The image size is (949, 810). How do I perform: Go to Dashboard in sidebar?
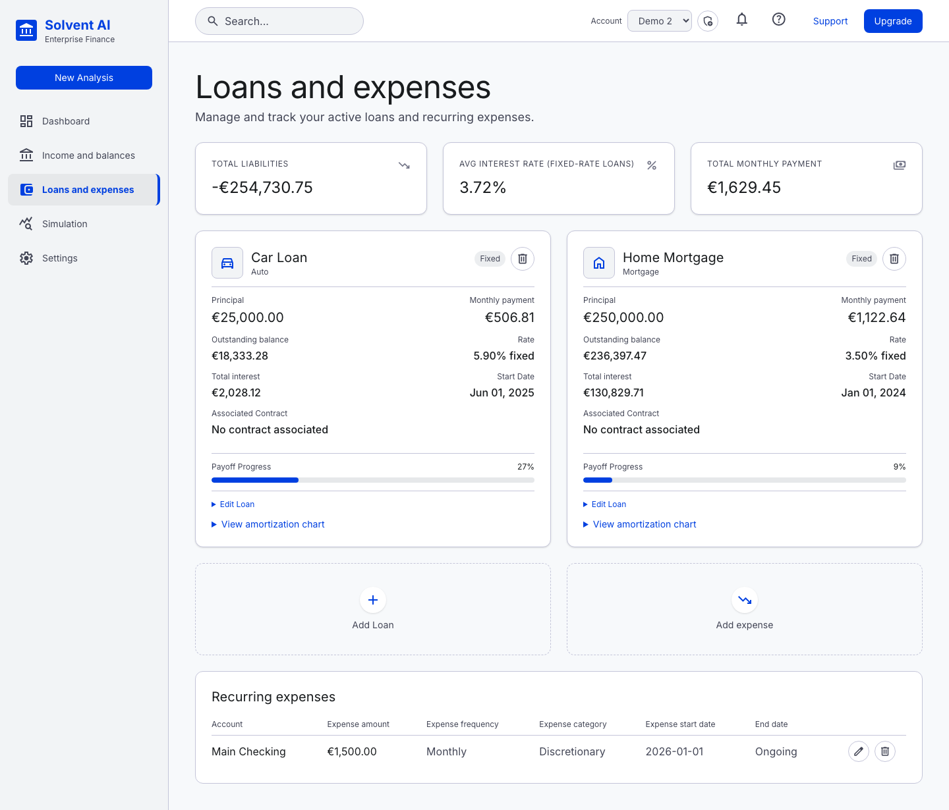pyautogui.click(x=84, y=121)
